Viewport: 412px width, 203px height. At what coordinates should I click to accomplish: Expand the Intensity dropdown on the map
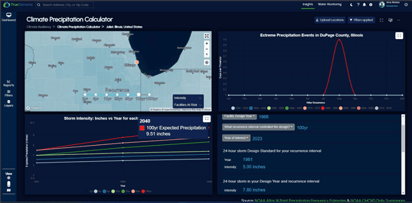pyautogui.click(x=188, y=98)
